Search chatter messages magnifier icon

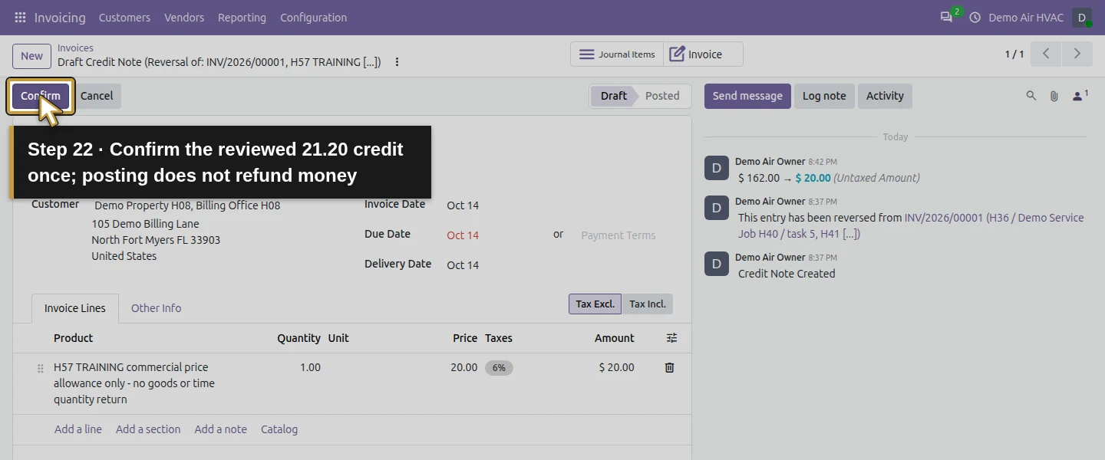pyautogui.click(x=1031, y=96)
